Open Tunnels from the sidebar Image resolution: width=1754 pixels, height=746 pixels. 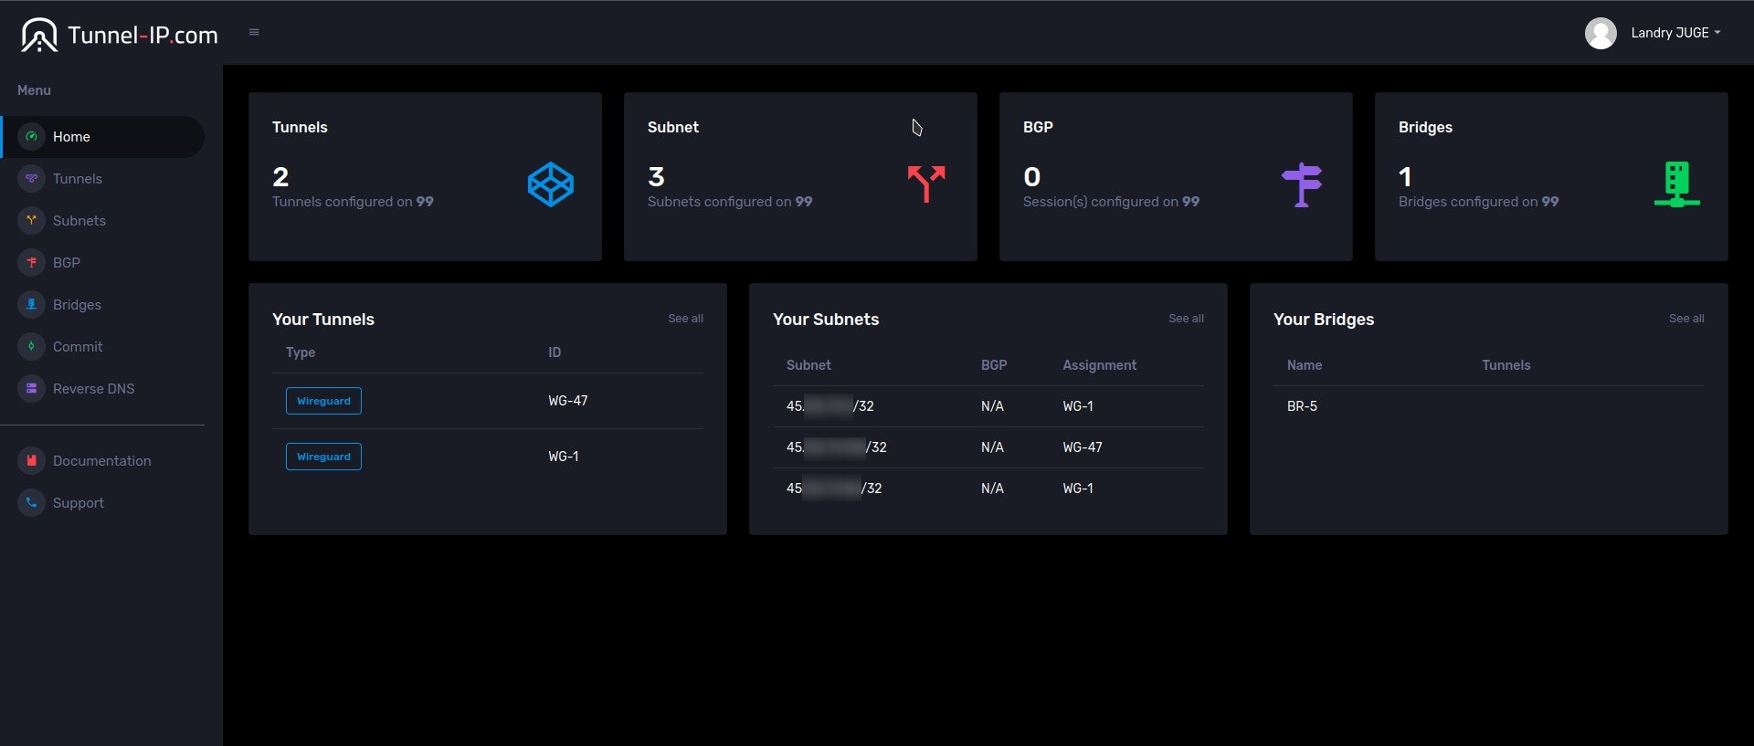[77, 179]
